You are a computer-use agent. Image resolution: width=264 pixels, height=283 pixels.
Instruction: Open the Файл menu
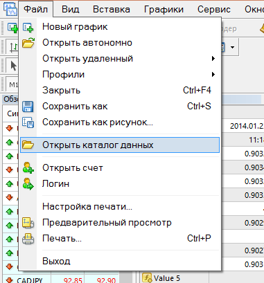pyautogui.click(x=36, y=10)
